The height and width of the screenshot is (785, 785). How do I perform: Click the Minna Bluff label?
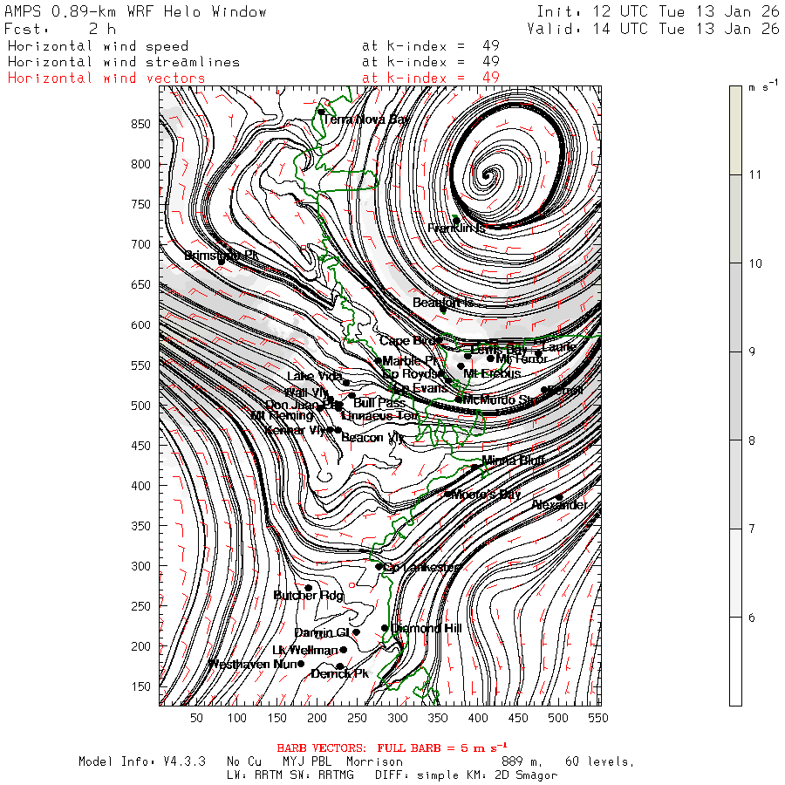(x=513, y=460)
